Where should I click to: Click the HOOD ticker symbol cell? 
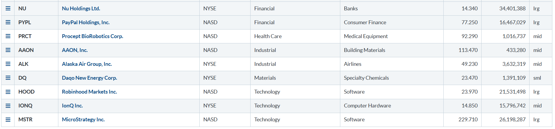point(26,92)
